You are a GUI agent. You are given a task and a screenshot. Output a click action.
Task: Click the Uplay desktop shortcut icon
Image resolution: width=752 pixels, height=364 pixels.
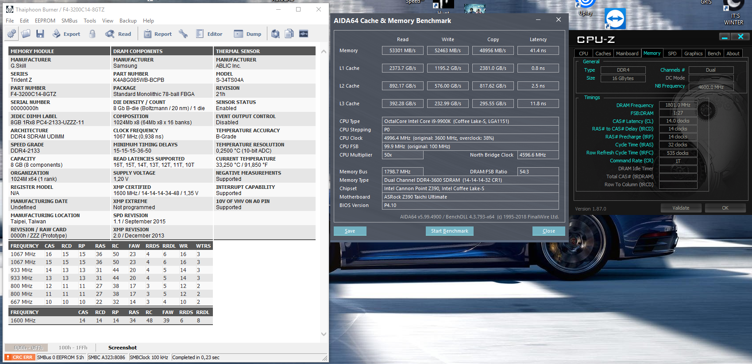tap(586, 8)
